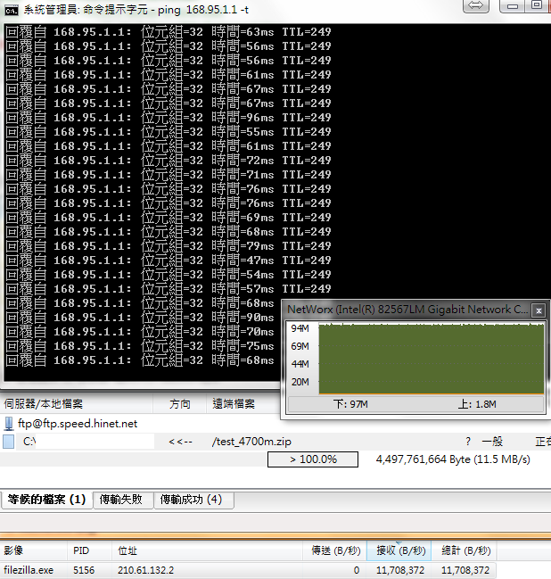Maximize the command prompt window
The image size is (551, 579).
[537, 5]
